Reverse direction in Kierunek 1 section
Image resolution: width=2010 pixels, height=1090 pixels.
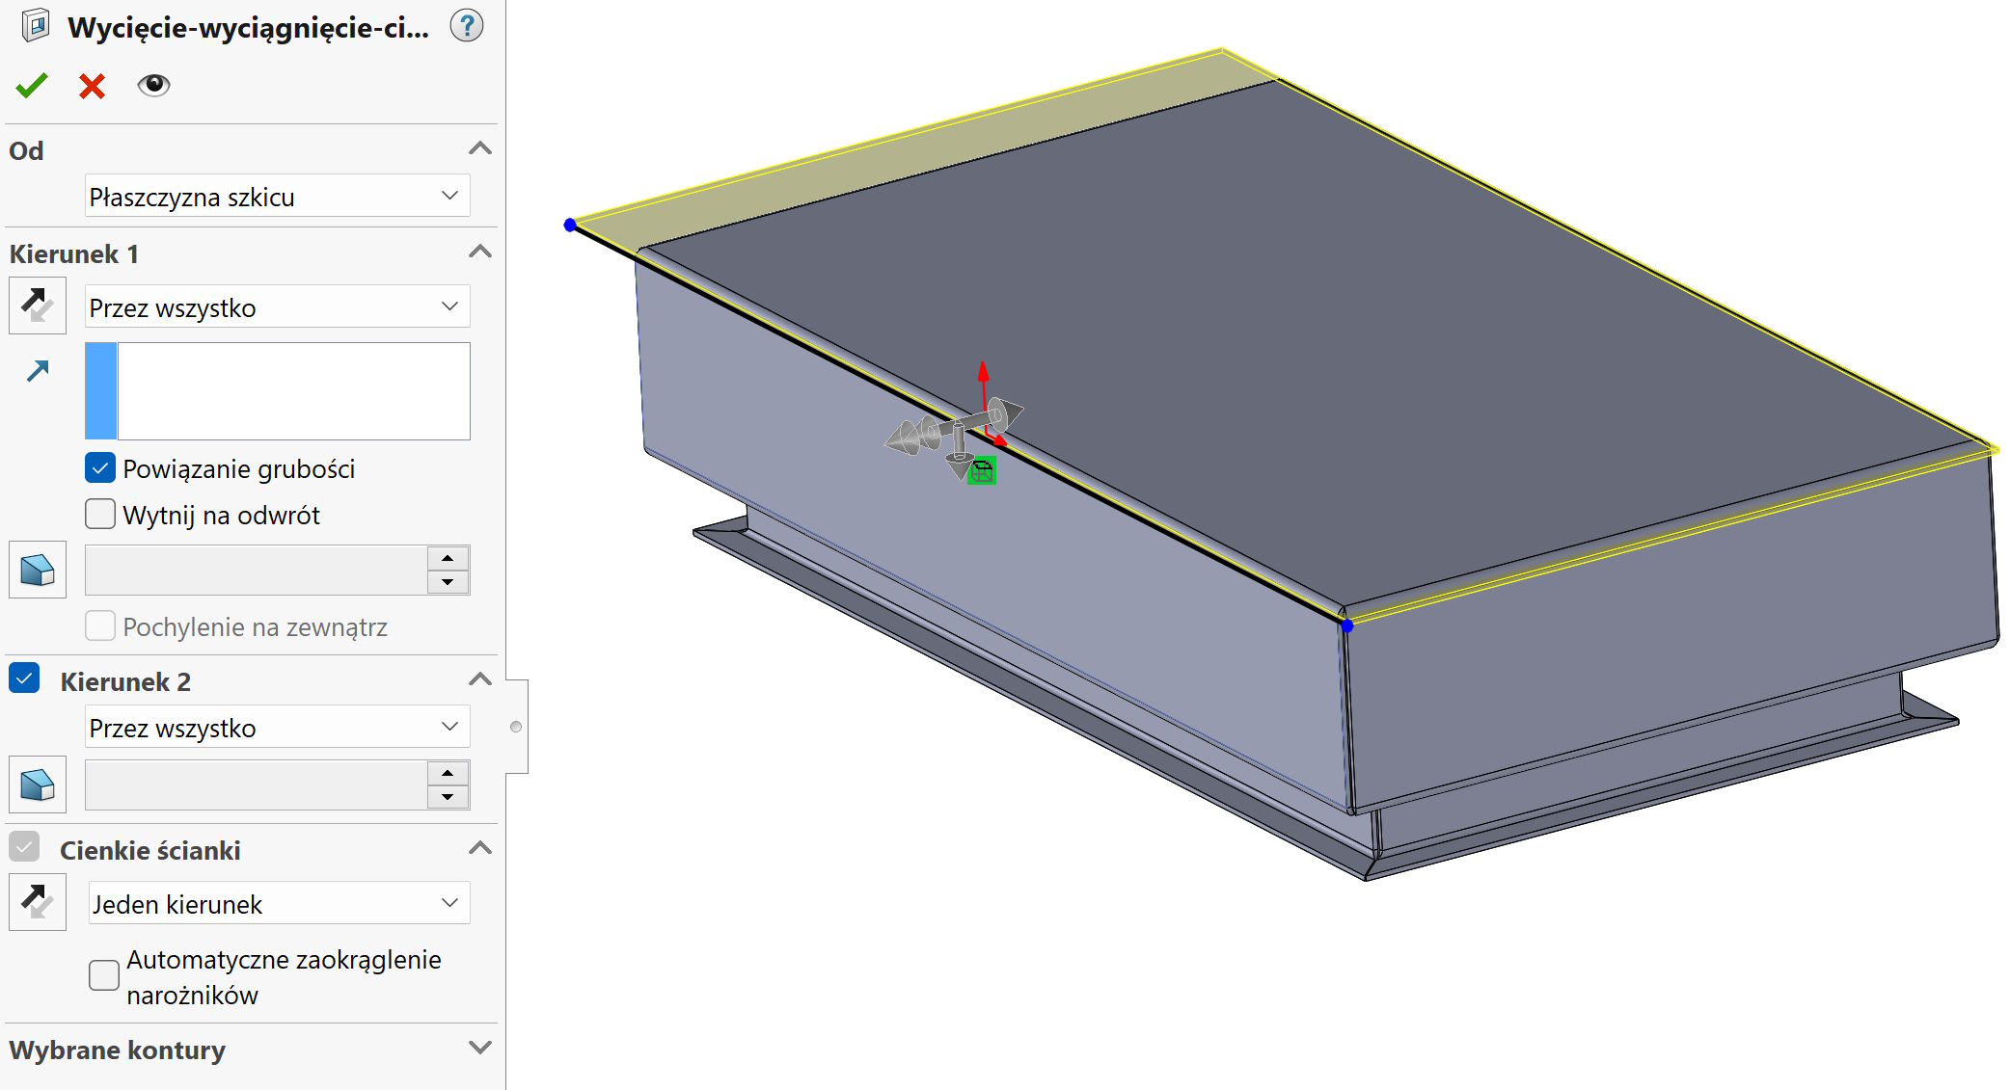(x=38, y=306)
